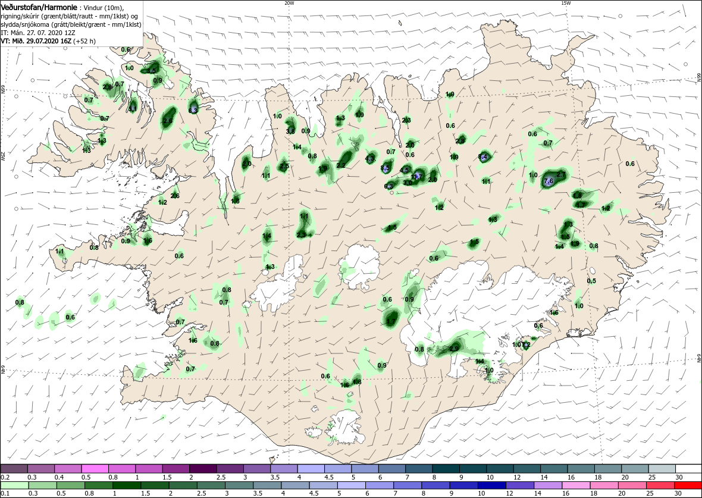Select the darkest green swatch labeled 1
The image size is (702, 498).
[x=127, y=486]
